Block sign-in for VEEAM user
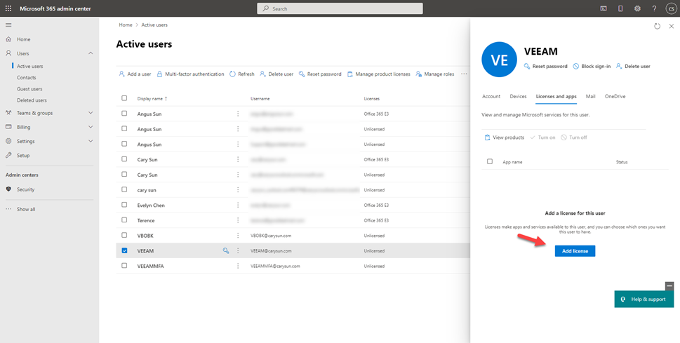This screenshot has height=343, width=680. click(x=592, y=67)
